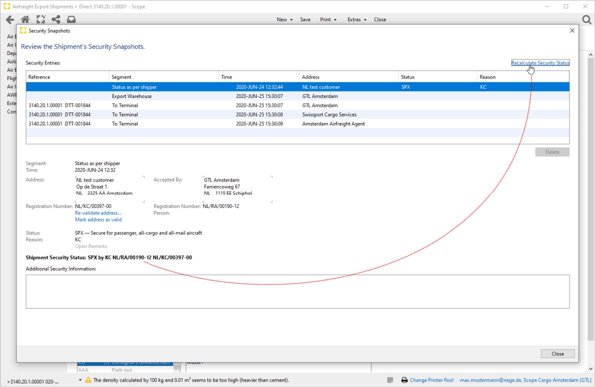Image resolution: width=595 pixels, height=387 pixels.
Task: Click the Scope fullscreen frame icon
Action: (40, 19)
